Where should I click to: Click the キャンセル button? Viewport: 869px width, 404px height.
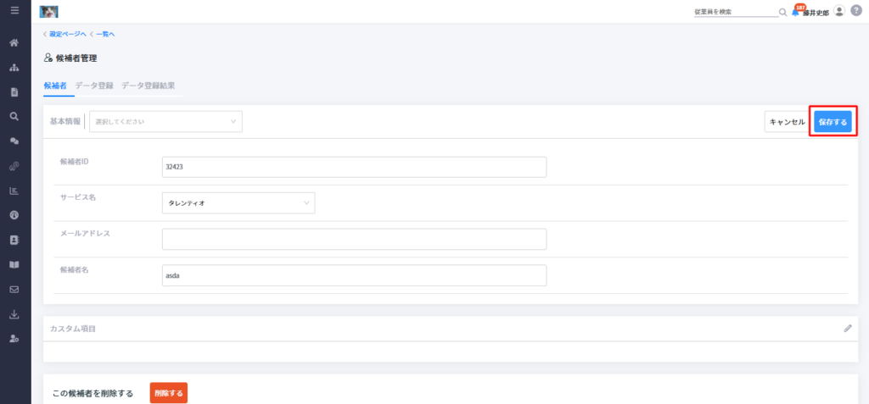click(787, 122)
